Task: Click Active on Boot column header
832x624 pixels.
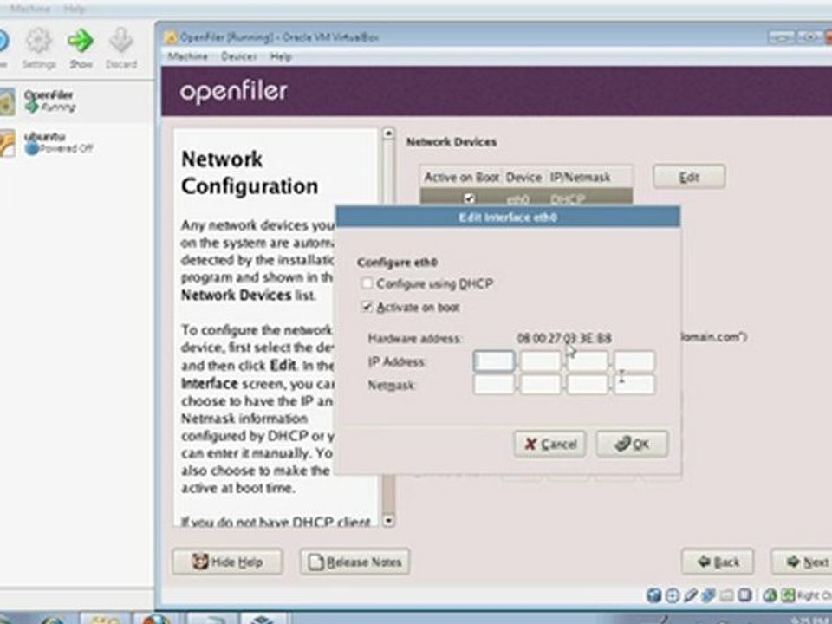Action: pyautogui.click(x=461, y=177)
